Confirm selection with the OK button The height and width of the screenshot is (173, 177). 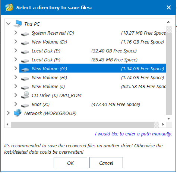[70, 163]
